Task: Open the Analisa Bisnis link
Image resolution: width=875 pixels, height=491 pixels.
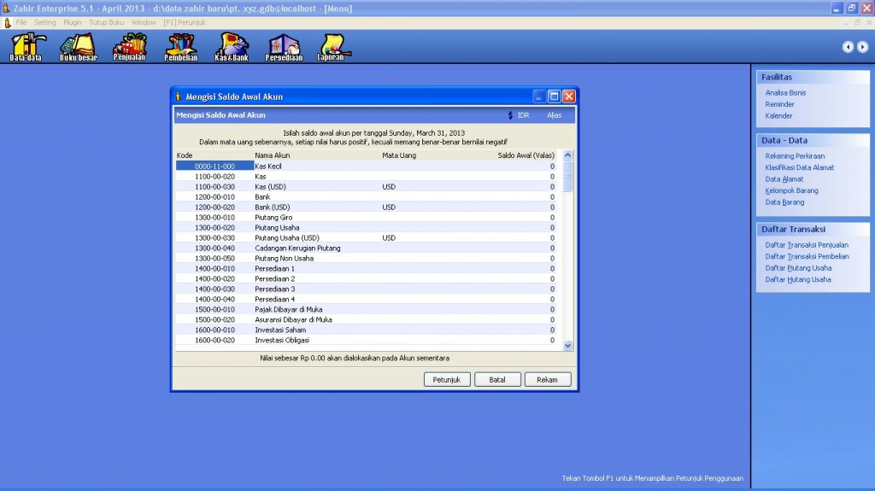Action: tap(785, 92)
